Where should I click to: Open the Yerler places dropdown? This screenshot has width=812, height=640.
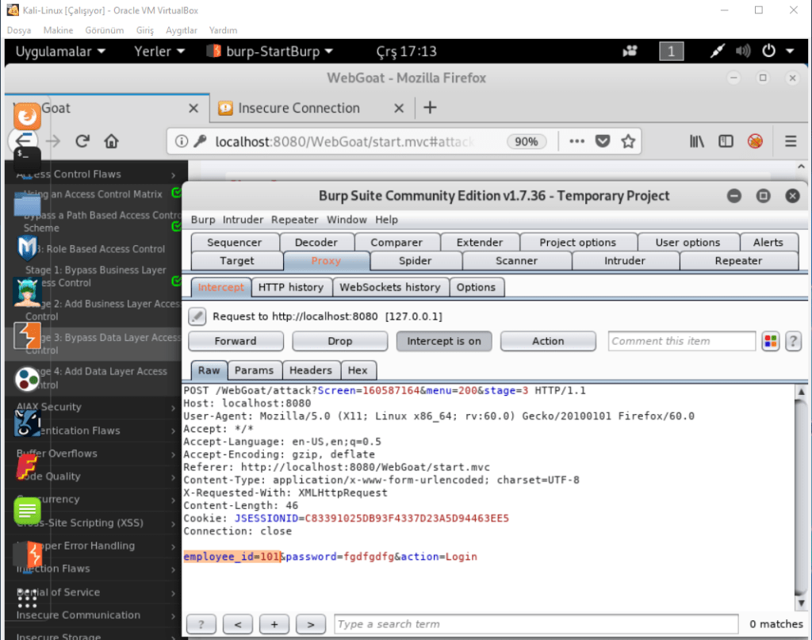point(159,52)
